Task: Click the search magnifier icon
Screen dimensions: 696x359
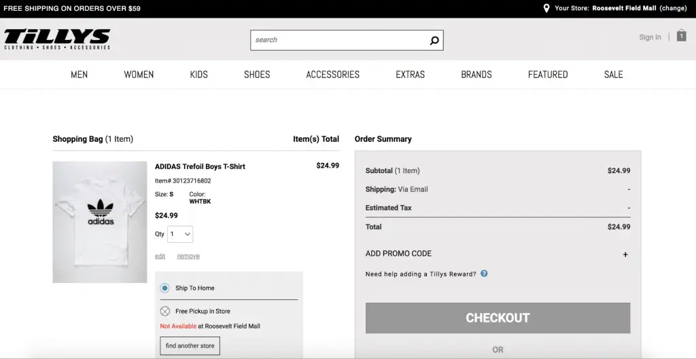Action: pyautogui.click(x=434, y=40)
